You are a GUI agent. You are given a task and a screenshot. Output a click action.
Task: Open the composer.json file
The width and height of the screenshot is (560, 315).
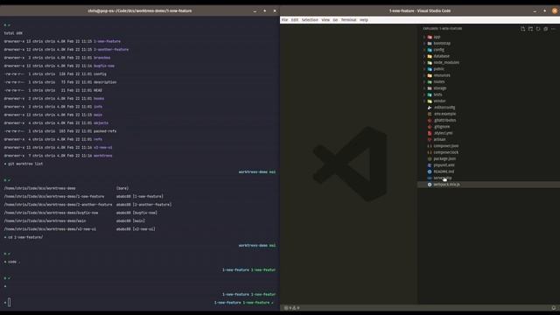point(446,146)
